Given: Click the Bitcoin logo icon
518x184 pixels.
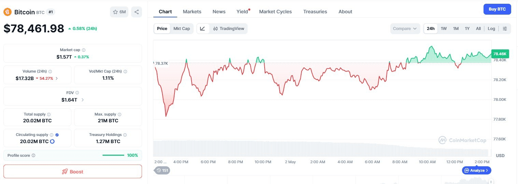Looking at the screenshot, I should coord(8,12).
